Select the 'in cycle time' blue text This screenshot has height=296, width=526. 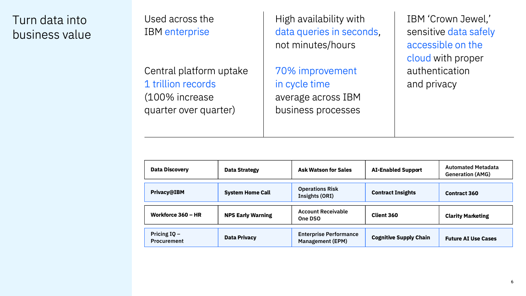(302, 84)
